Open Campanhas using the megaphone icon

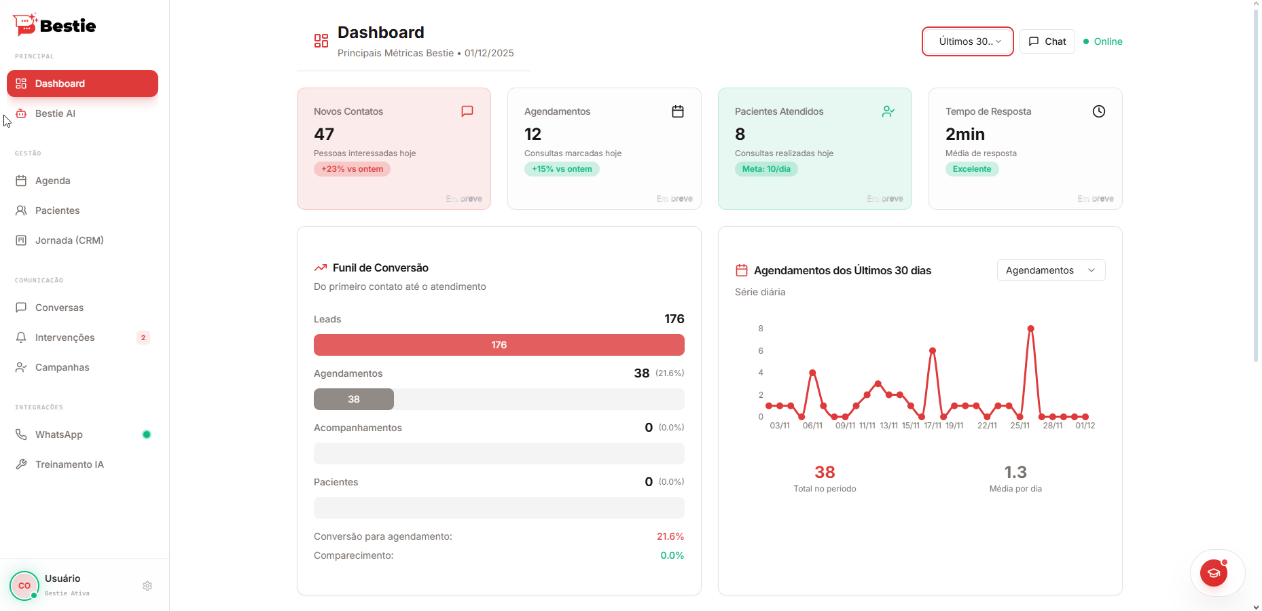tap(21, 367)
